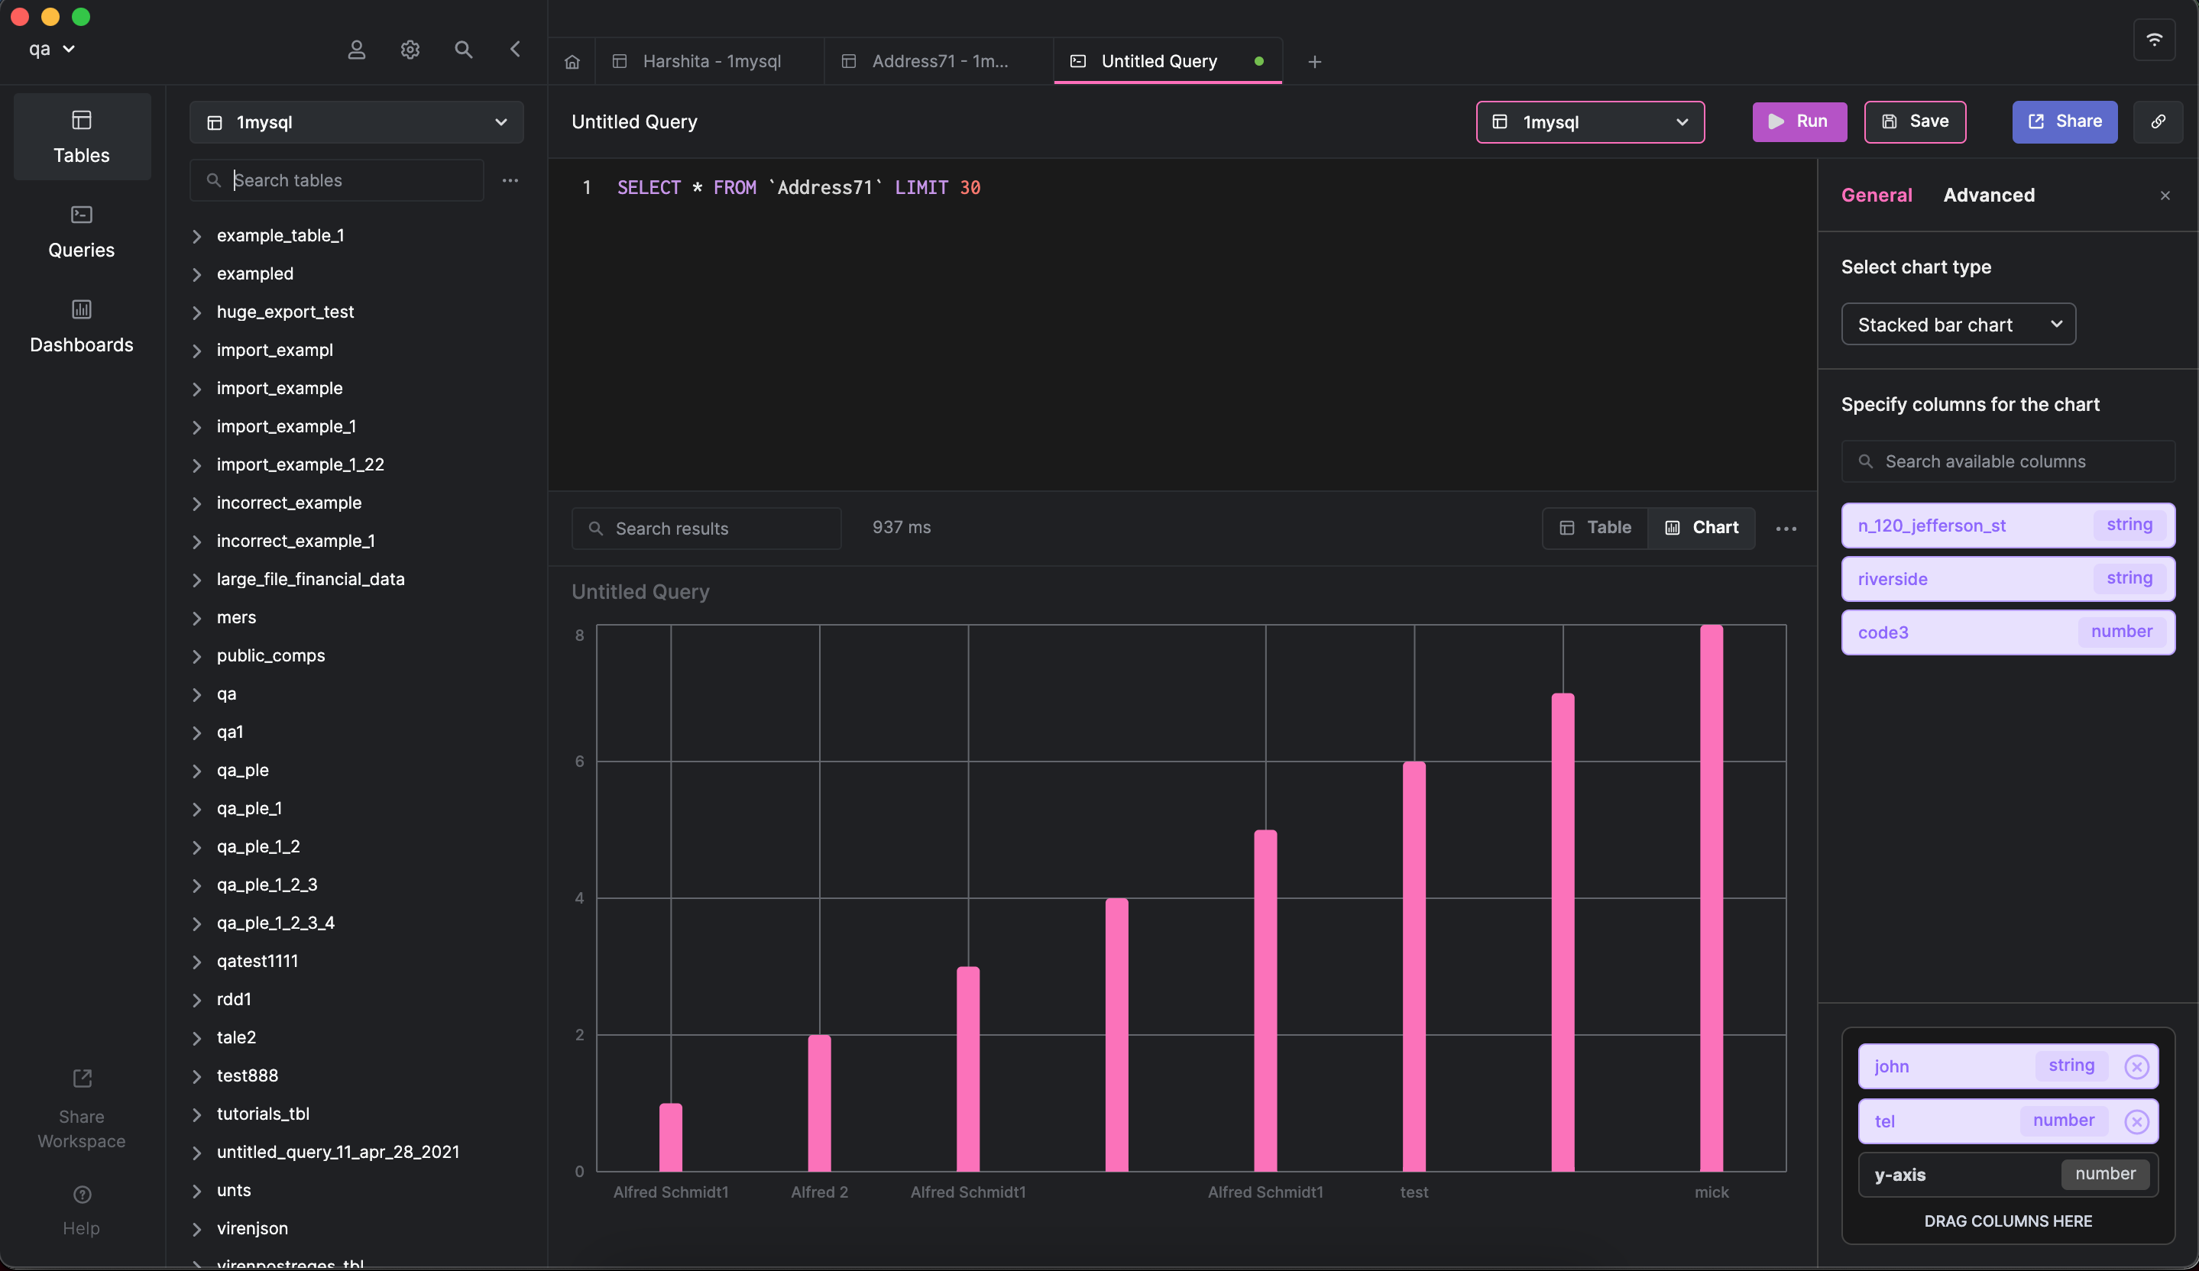Click the tallest pink bar labeled mick
2199x1271 pixels.
point(1712,897)
